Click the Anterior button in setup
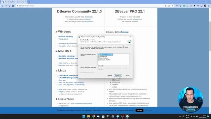Image resolution: width=211 pixels, height=119 pixels. (109, 76)
